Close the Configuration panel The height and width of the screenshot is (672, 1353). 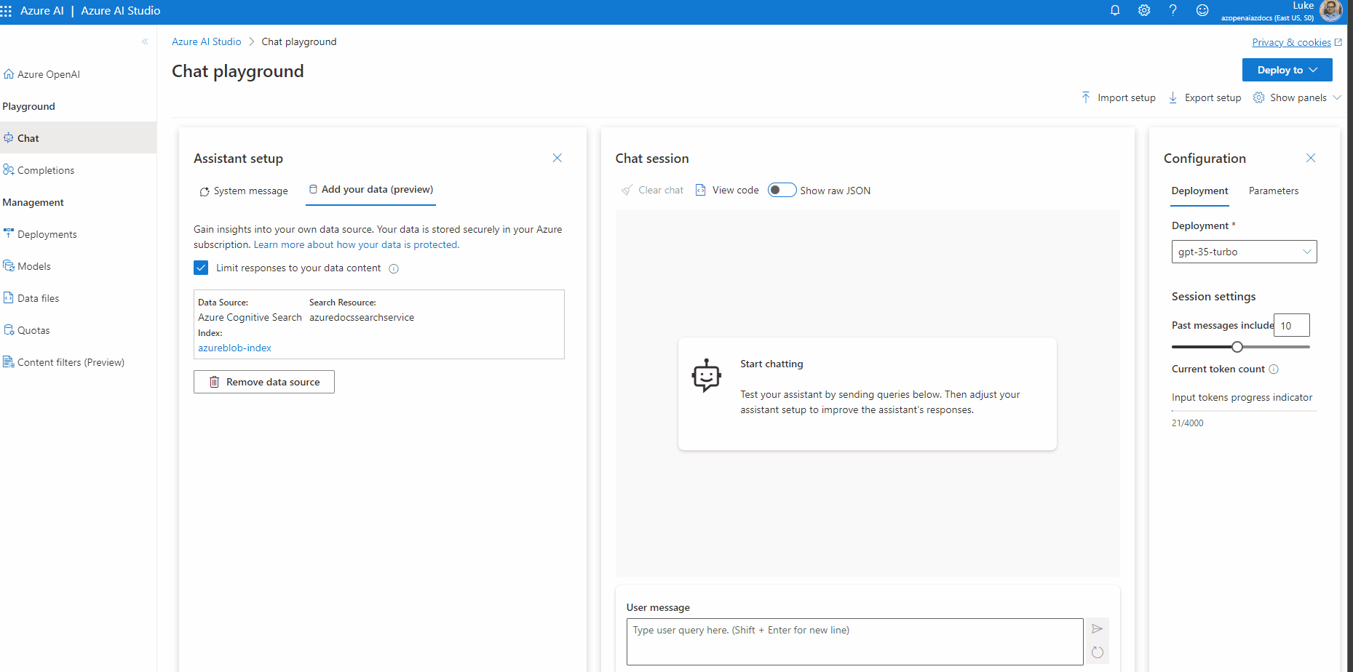(x=1311, y=158)
